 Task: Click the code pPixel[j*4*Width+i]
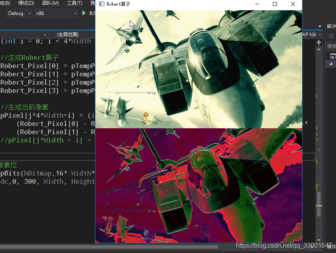37,116
